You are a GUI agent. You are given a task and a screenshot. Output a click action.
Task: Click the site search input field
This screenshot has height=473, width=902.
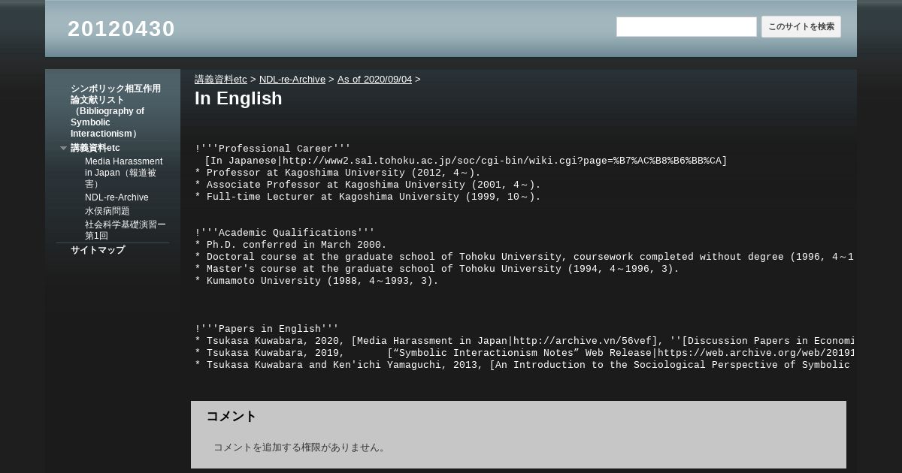click(686, 27)
